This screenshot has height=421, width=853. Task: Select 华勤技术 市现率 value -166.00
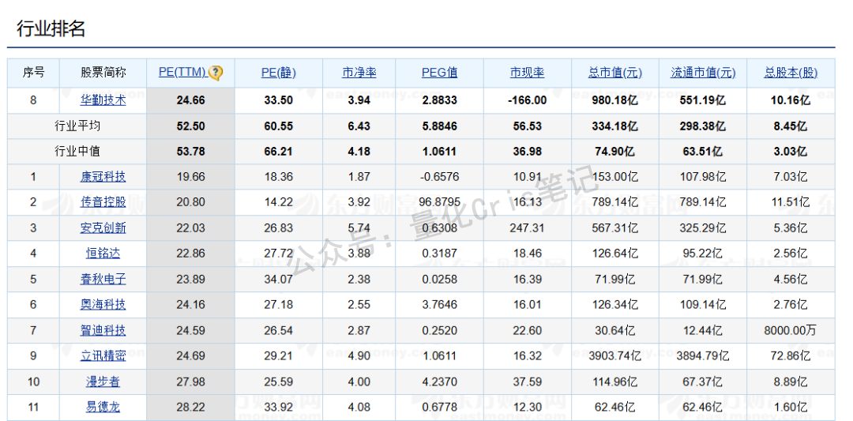pyautogui.click(x=527, y=100)
